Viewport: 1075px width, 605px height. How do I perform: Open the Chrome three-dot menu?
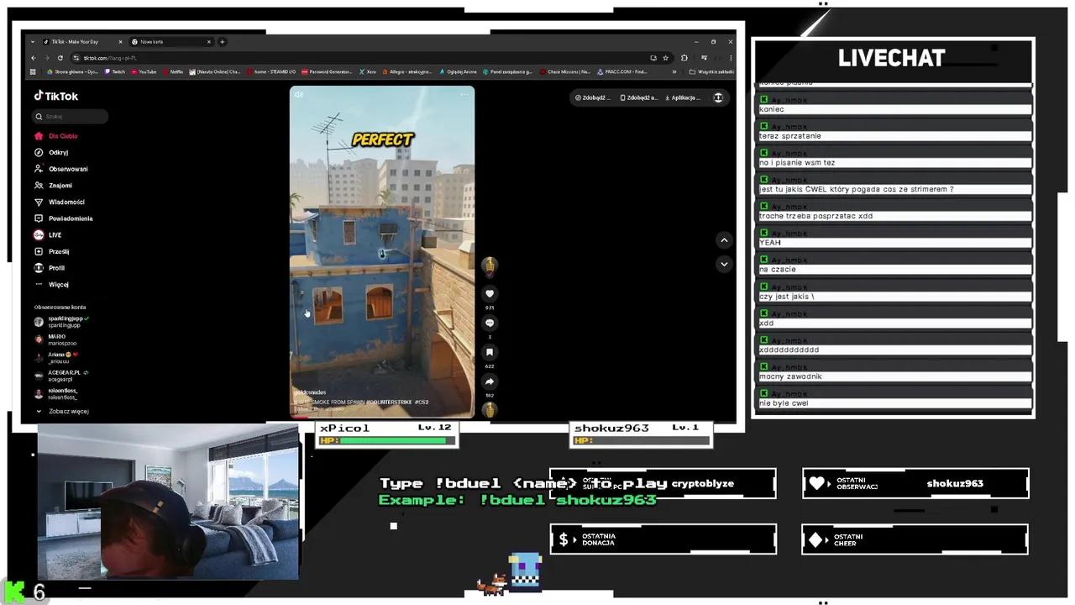point(729,58)
